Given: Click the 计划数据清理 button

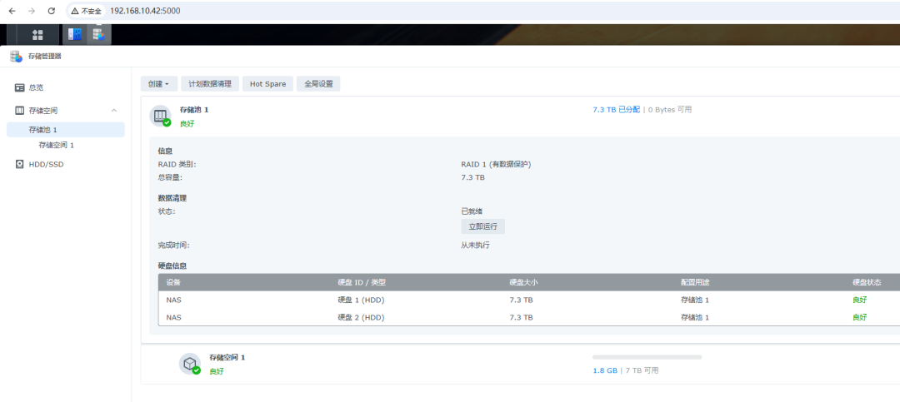Looking at the screenshot, I should coord(210,84).
